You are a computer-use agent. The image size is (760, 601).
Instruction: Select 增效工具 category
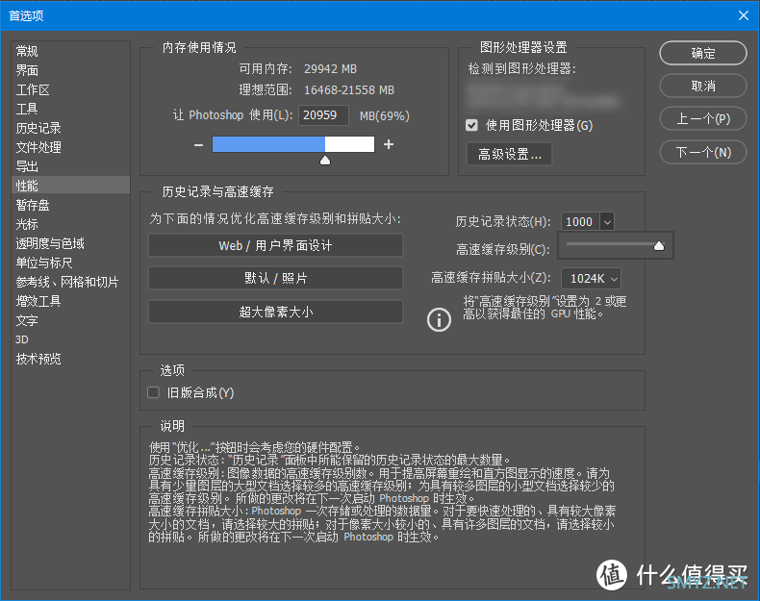pos(71,301)
